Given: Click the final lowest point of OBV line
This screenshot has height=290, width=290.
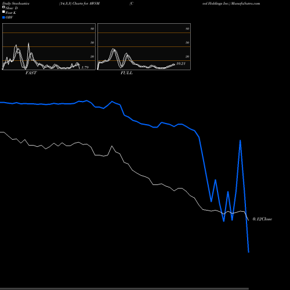Looking at the screenshot, I should click(249, 252).
